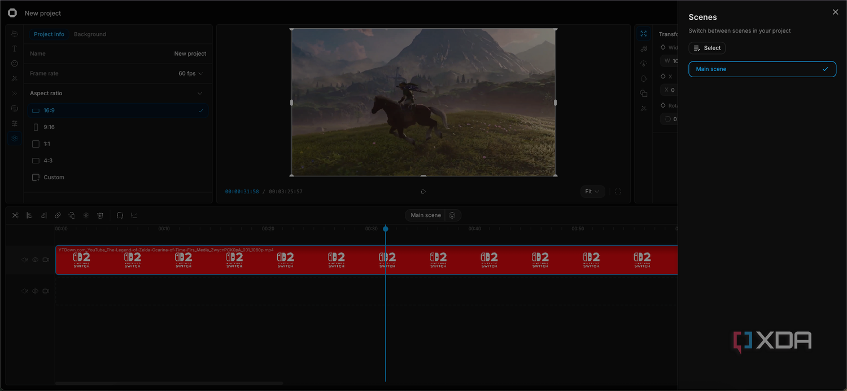This screenshot has width=847, height=391.
Task: Open the graph editor icon in timeline toolbar
Action: pos(134,215)
